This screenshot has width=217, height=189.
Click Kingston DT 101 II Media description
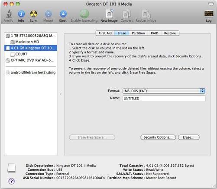(x=76, y=166)
